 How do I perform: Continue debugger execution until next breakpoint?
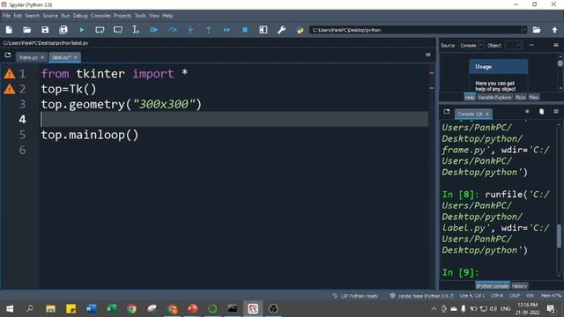coord(226,30)
